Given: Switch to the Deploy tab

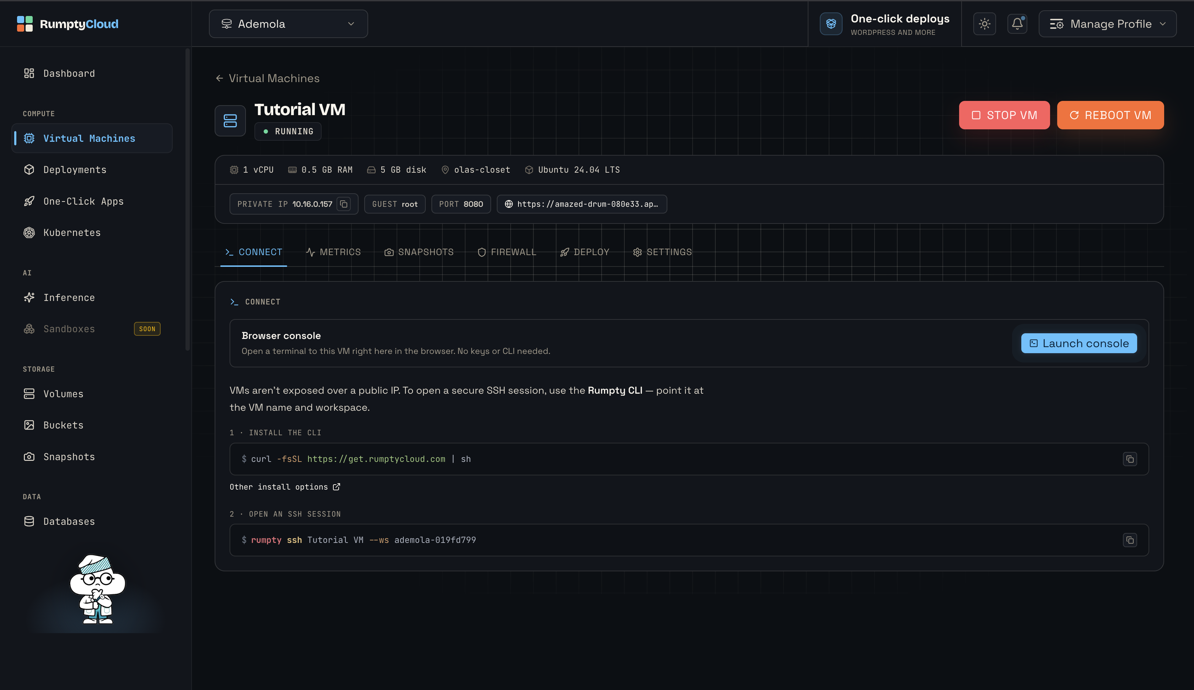Looking at the screenshot, I should (x=585, y=252).
